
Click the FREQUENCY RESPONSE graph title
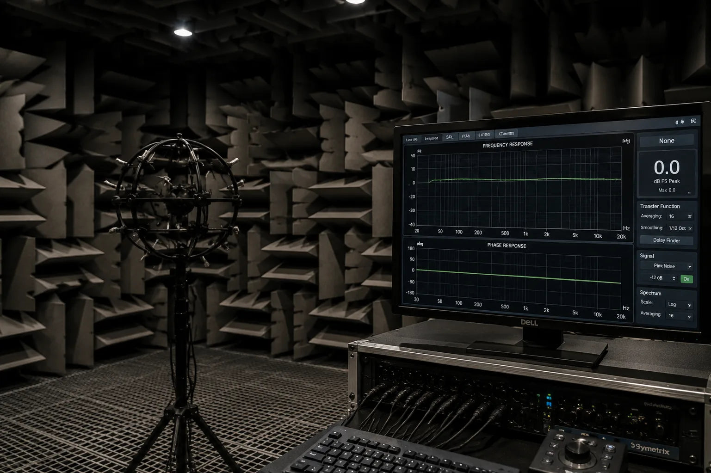pyautogui.click(x=507, y=145)
